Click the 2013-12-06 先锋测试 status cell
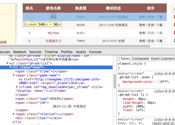 point(113,25)
